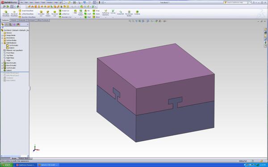Switch to the Sketch tab
The height and width of the screenshot is (167, 268).
[x=14, y=20]
